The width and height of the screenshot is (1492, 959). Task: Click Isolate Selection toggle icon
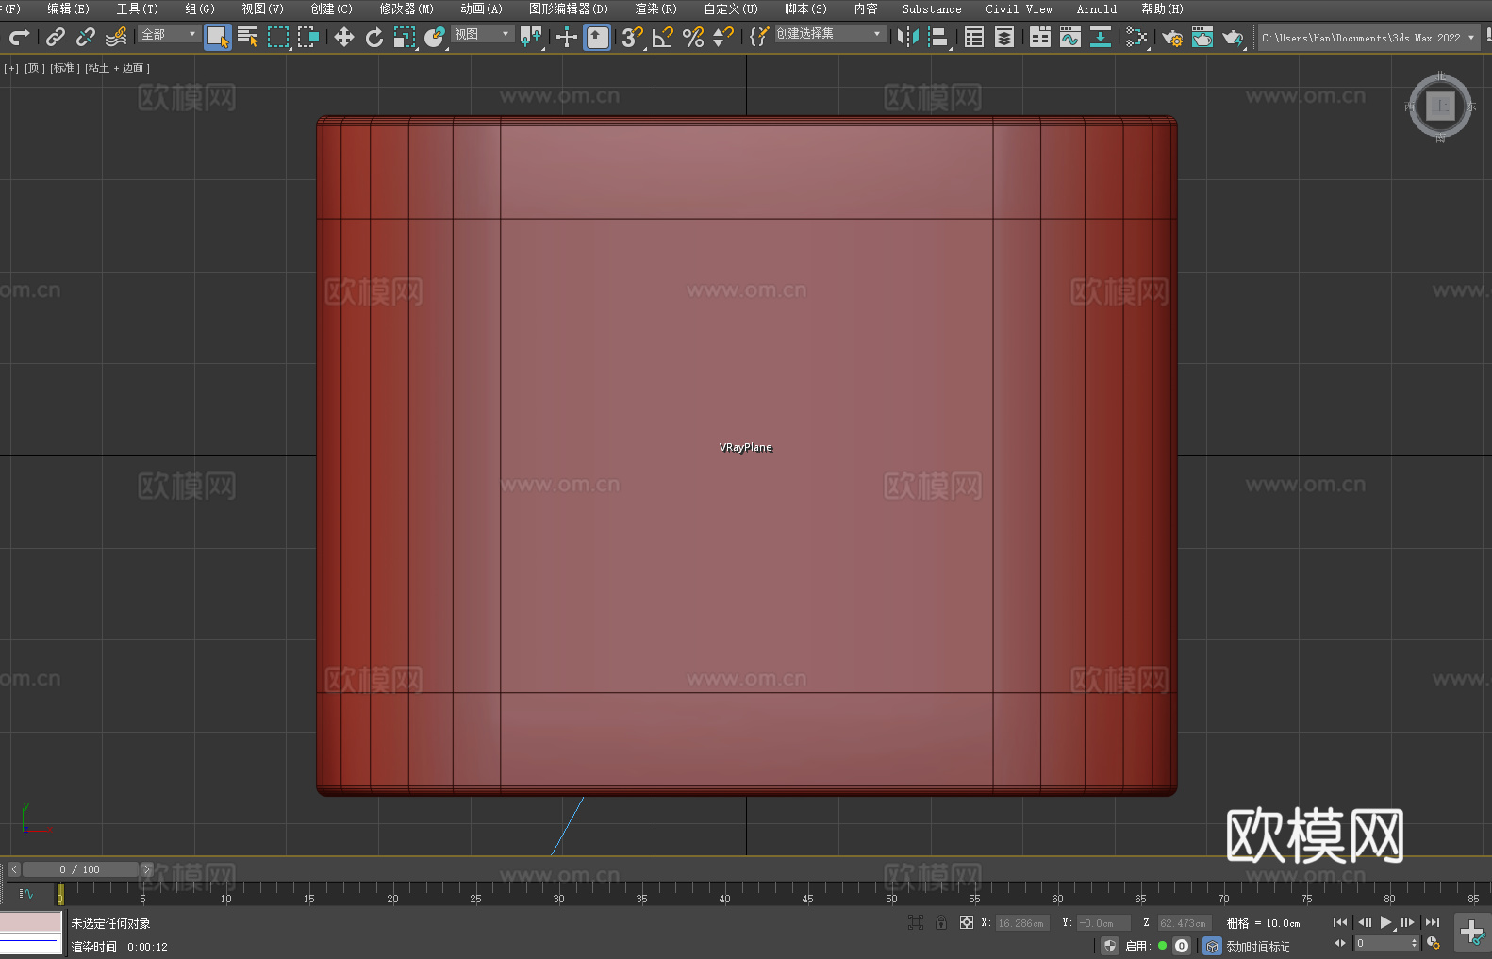pos(915,923)
